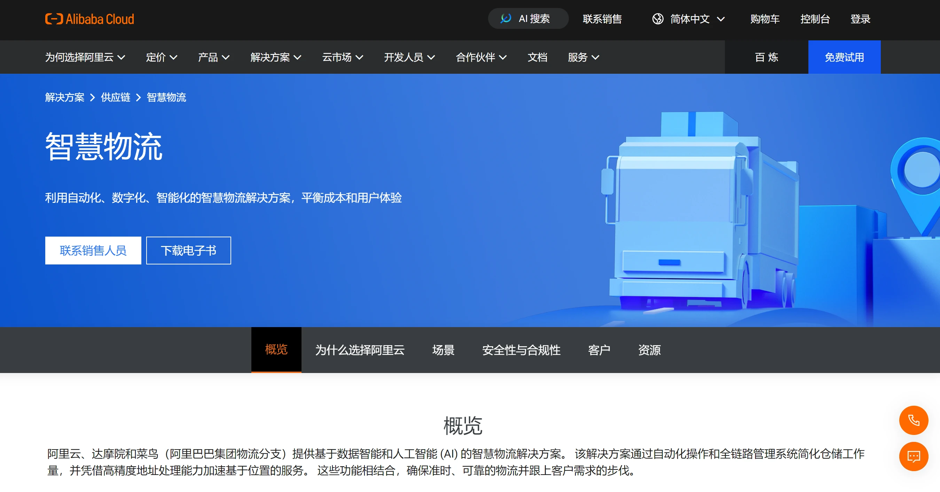This screenshot has width=940, height=492.
Task: Switch to the 场景 tab
Action: point(443,350)
